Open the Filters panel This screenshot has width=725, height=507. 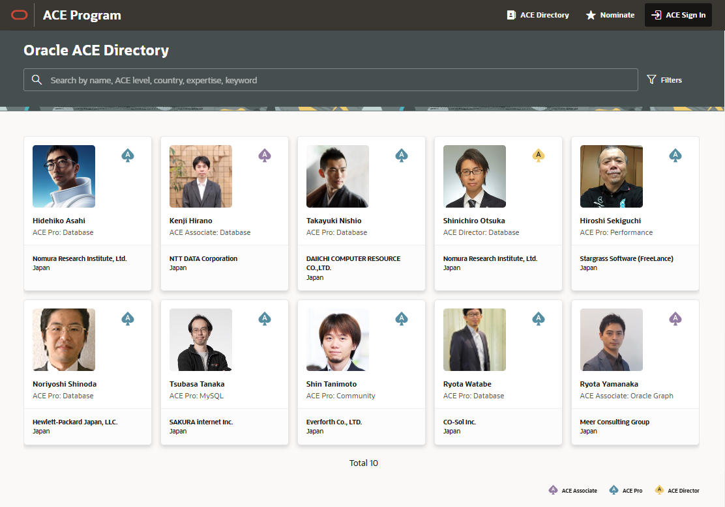click(x=664, y=80)
